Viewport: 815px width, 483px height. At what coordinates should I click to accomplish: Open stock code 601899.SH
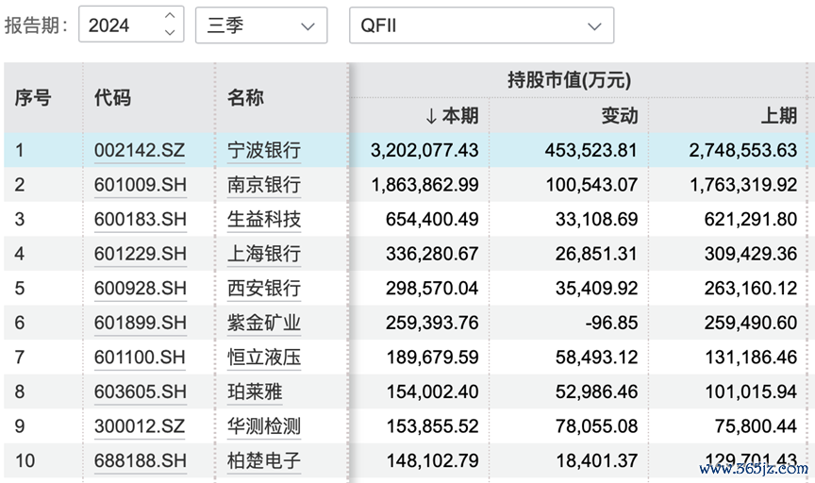(141, 323)
